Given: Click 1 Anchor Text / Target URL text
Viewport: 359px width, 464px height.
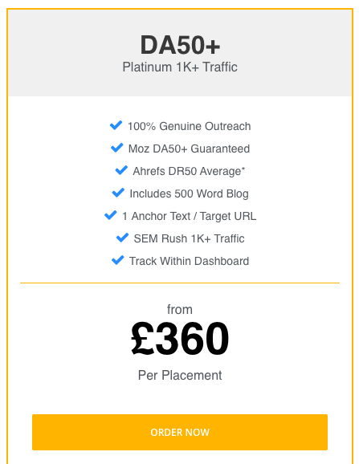Looking at the screenshot, I should point(189,216).
